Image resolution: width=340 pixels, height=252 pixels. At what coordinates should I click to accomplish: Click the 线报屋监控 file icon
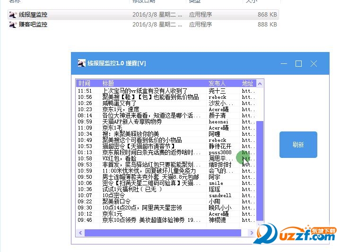coord(13,15)
